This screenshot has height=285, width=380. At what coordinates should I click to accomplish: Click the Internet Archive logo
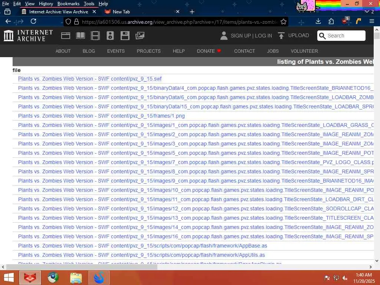pyautogui.click(x=28, y=36)
